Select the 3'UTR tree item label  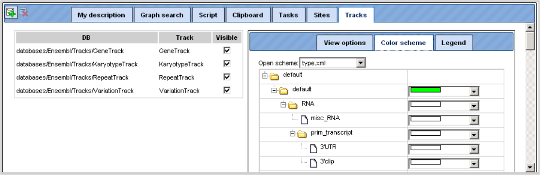tap(328, 147)
